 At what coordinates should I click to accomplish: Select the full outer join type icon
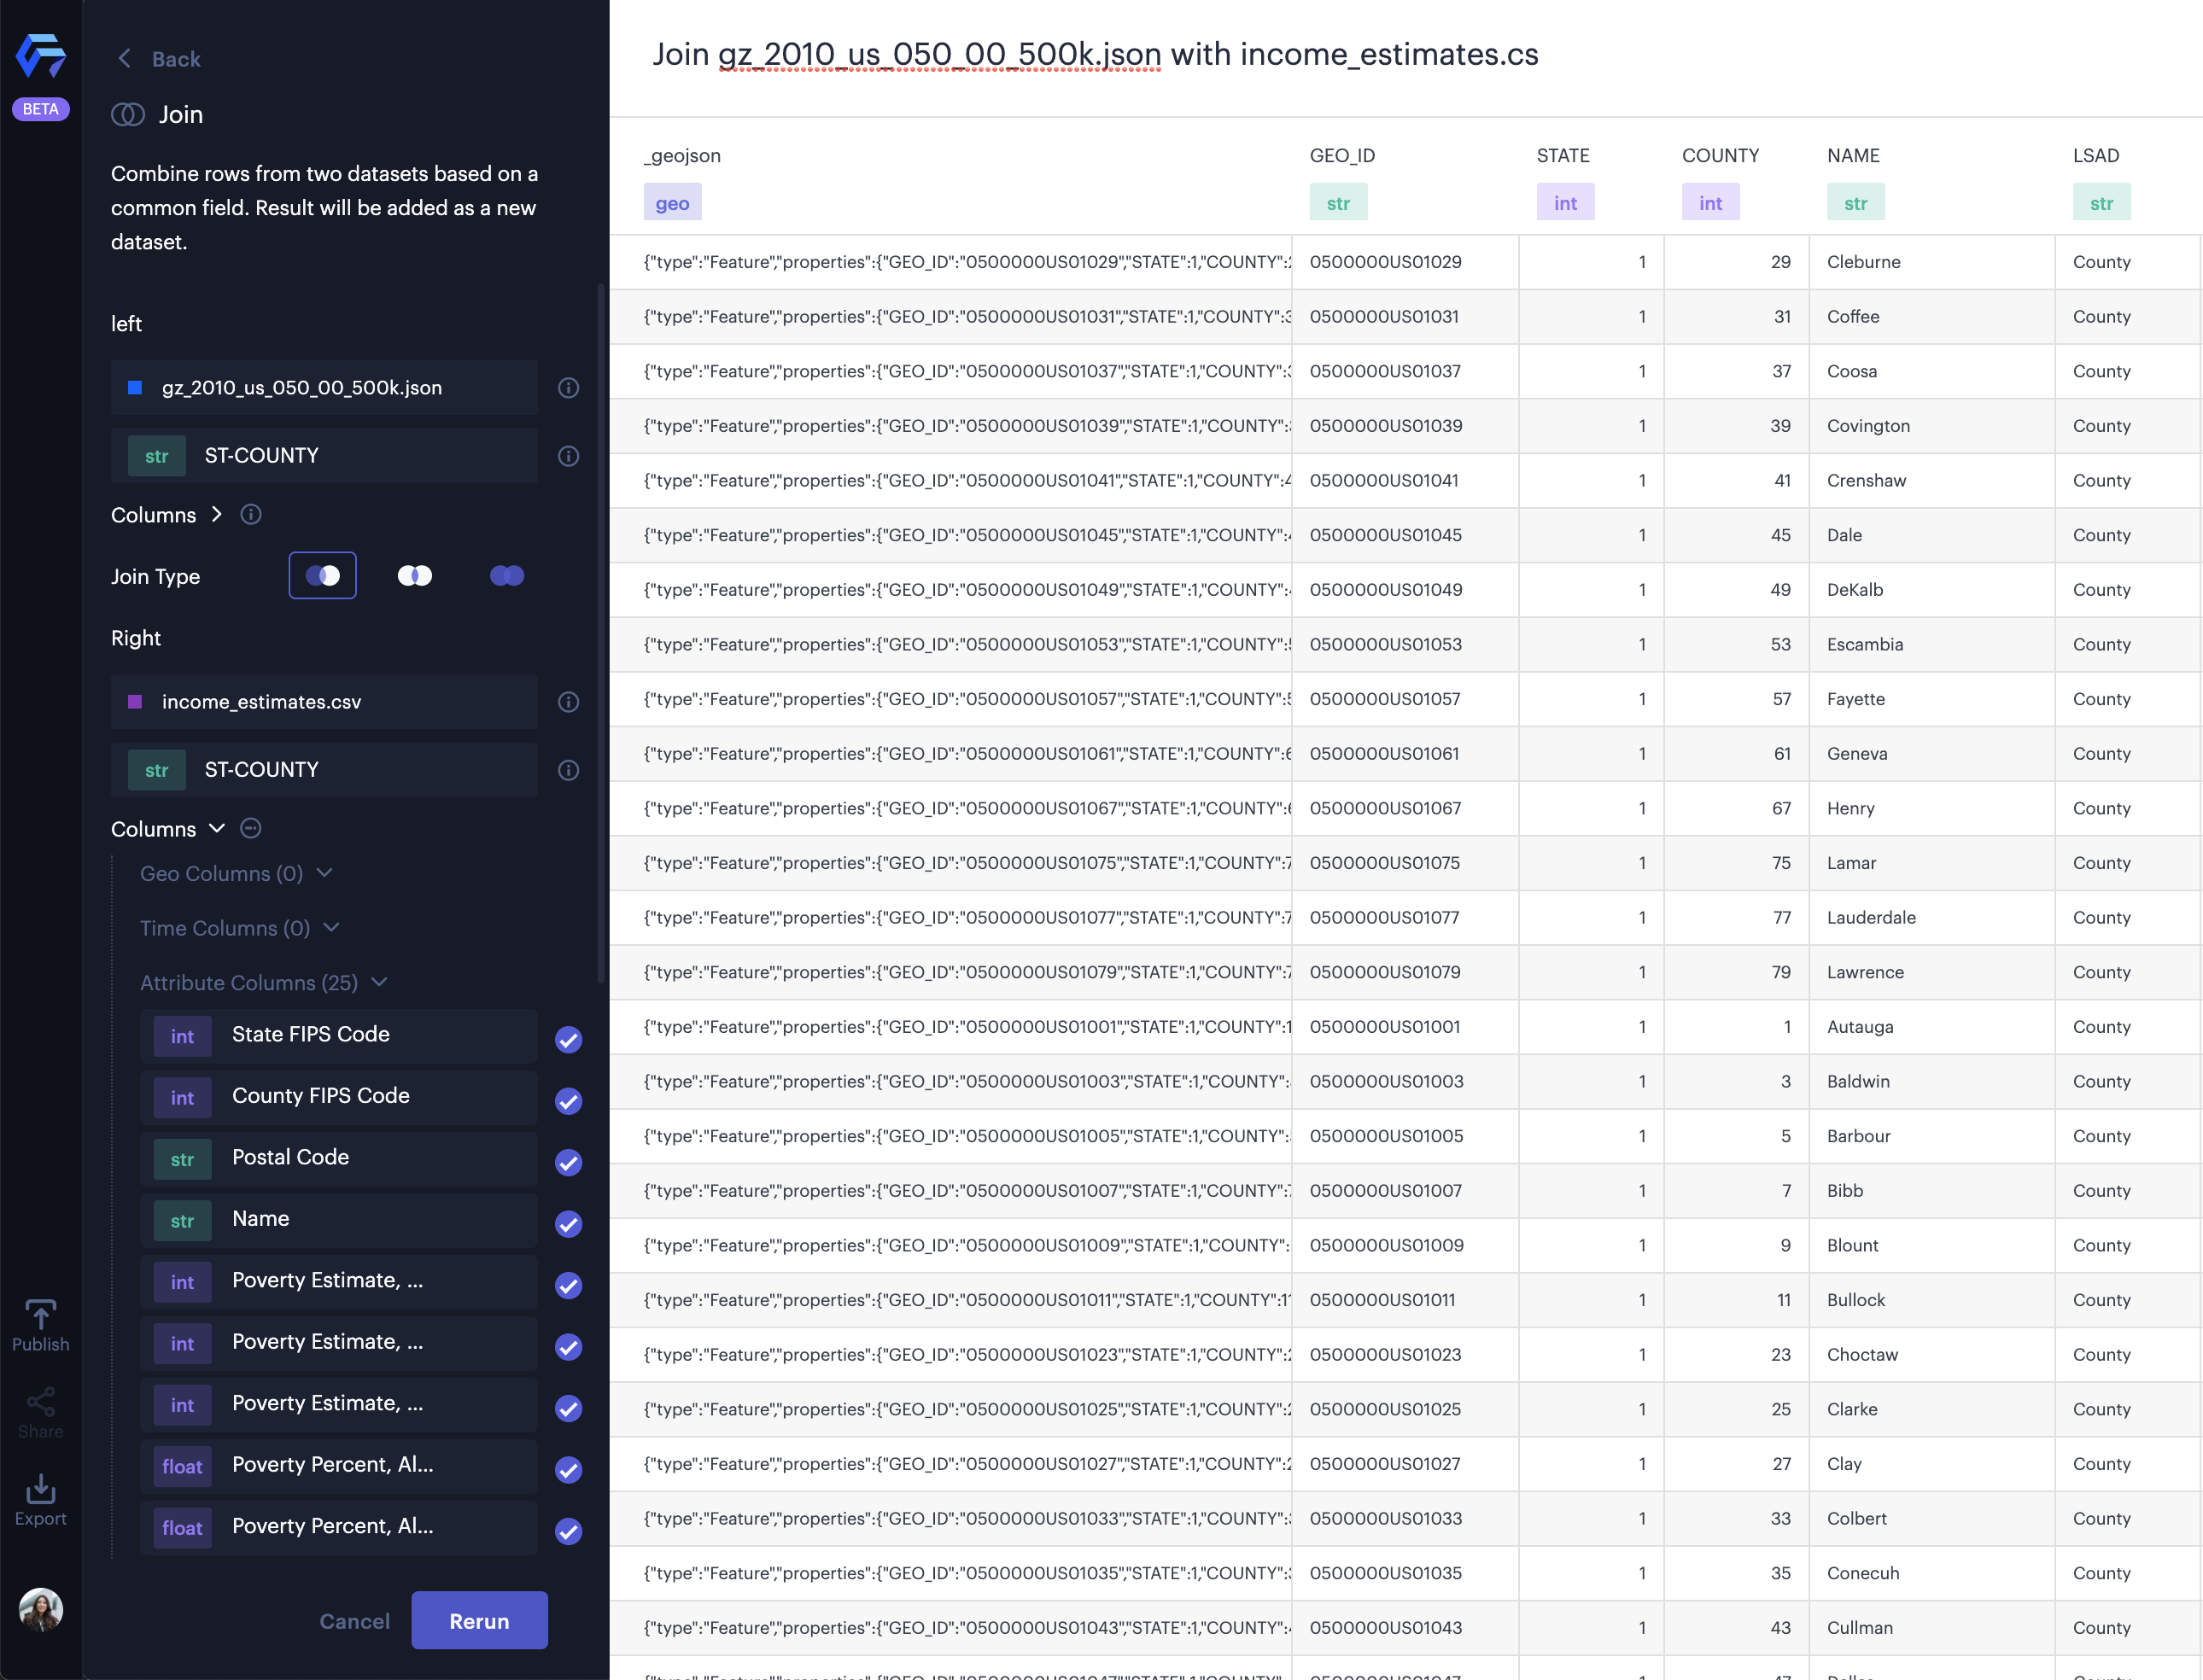(x=507, y=575)
